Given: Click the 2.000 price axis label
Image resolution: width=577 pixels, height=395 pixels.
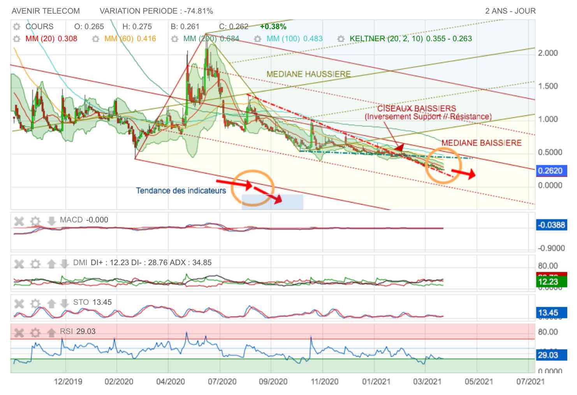Looking at the screenshot, I should [548, 53].
